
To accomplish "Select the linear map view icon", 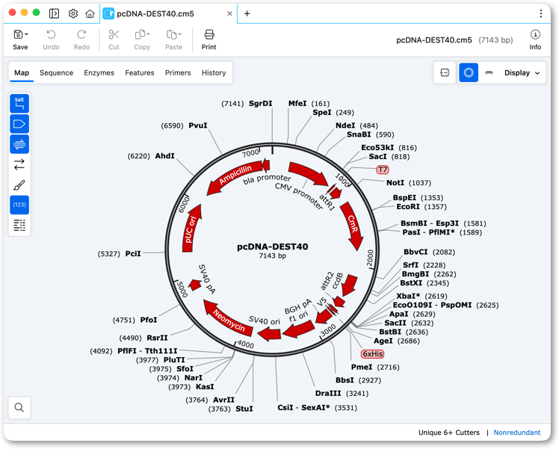I will pyautogui.click(x=445, y=72).
